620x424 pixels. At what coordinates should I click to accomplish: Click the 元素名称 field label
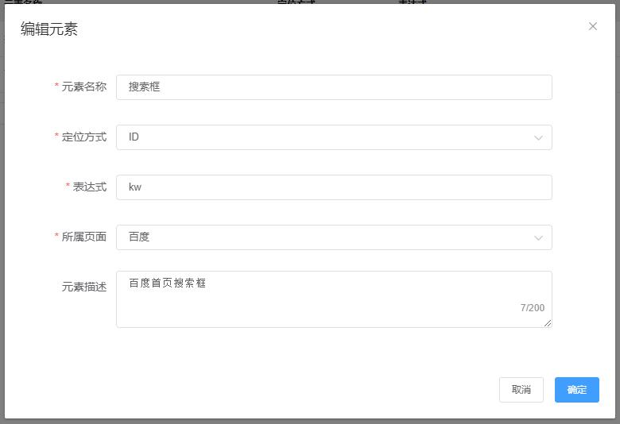pyautogui.click(x=83, y=87)
